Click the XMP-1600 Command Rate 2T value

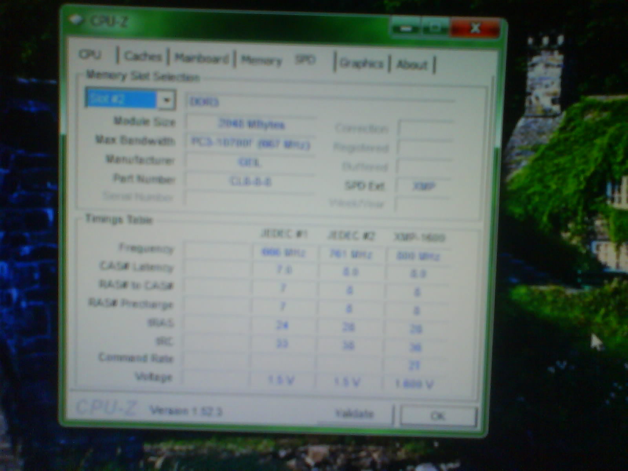[414, 365]
